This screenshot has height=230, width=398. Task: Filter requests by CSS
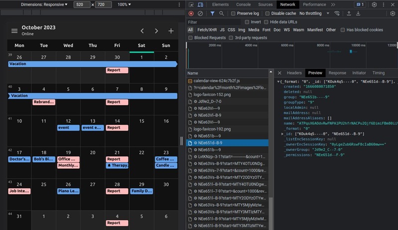[x=231, y=30]
